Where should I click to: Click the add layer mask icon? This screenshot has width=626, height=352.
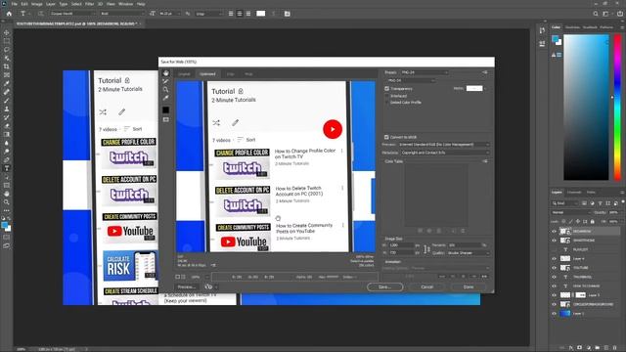(580, 348)
